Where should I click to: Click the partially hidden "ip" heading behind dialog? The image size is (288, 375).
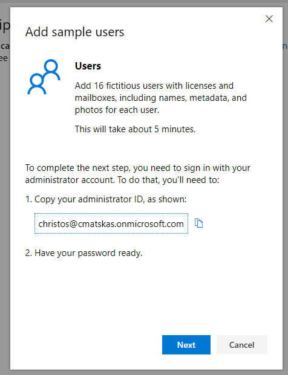(5, 25)
